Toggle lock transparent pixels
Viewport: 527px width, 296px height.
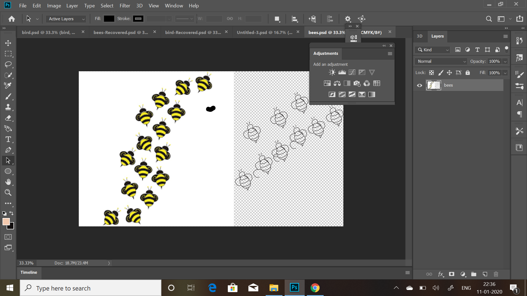(431, 73)
